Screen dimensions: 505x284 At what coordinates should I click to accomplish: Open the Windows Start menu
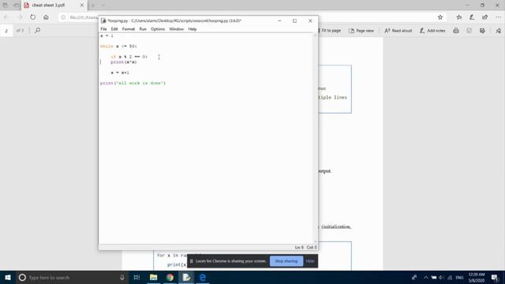click(8, 277)
